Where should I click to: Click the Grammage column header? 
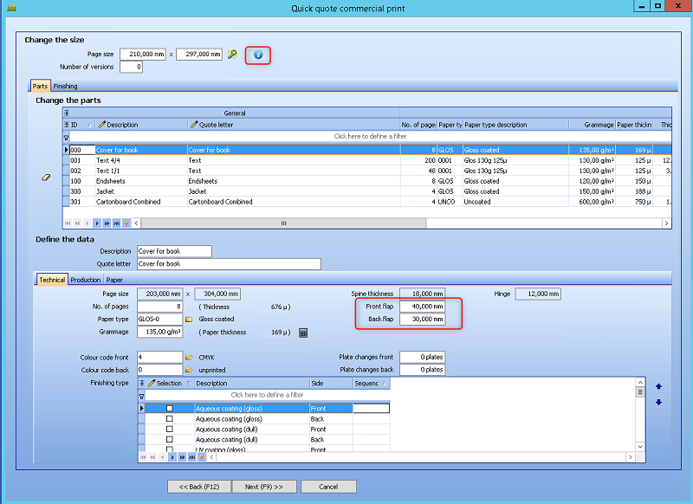tap(593, 125)
